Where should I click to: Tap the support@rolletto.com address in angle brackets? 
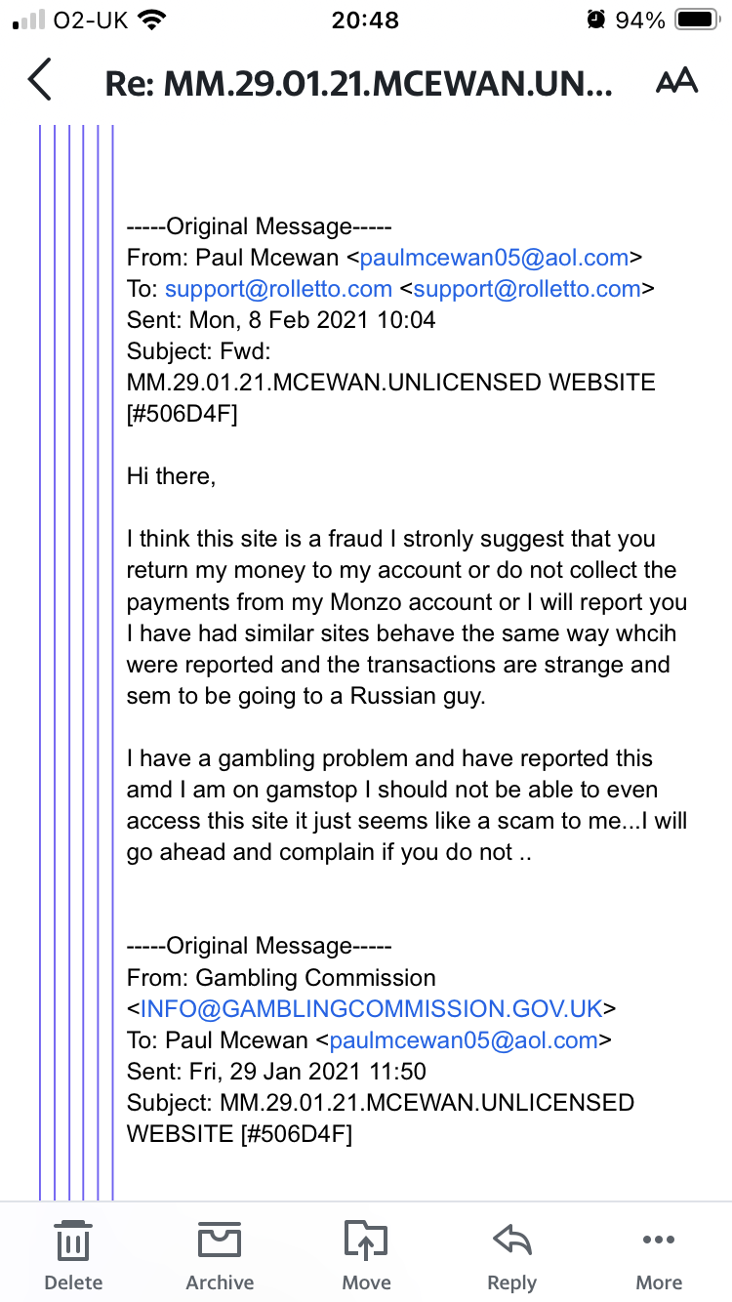tap(527, 289)
